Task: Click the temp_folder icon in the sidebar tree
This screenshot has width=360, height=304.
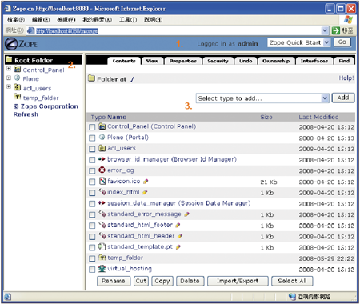Action: pos(18,97)
